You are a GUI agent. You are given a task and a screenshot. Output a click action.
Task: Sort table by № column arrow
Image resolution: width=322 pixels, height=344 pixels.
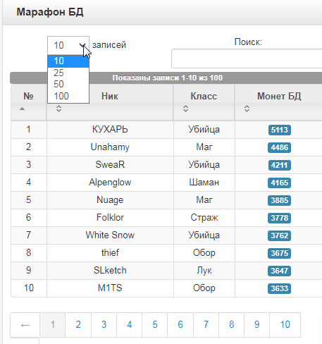click(x=22, y=109)
